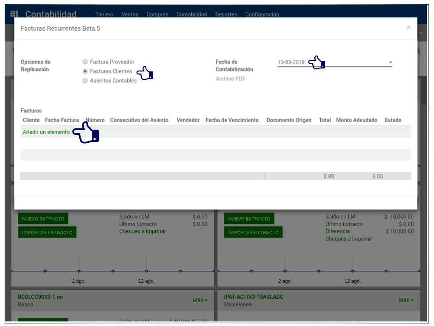Open the left Cheques a imprimir link
This screenshot has width=434, height=326.
143,232
